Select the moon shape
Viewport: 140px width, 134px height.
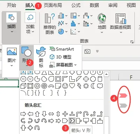coord(93,86)
